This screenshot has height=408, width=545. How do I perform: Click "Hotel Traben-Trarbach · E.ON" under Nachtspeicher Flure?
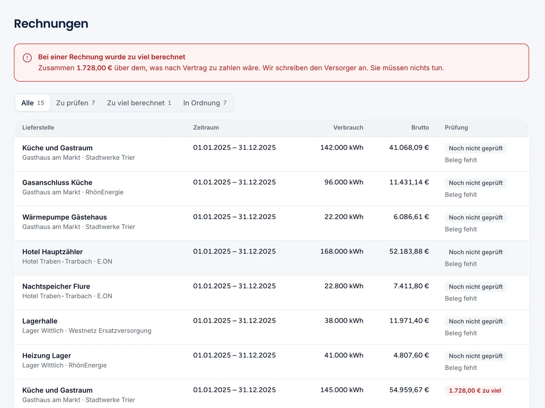point(67,296)
